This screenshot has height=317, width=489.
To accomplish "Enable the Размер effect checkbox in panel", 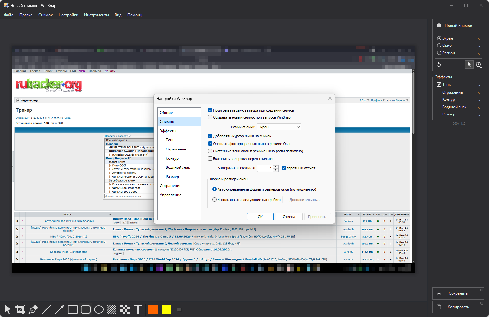I will point(439,114).
